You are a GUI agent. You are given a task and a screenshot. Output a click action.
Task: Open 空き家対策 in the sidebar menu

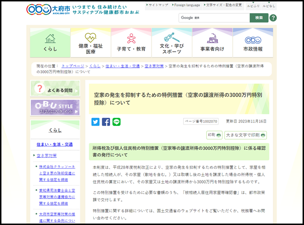(47, 155)
